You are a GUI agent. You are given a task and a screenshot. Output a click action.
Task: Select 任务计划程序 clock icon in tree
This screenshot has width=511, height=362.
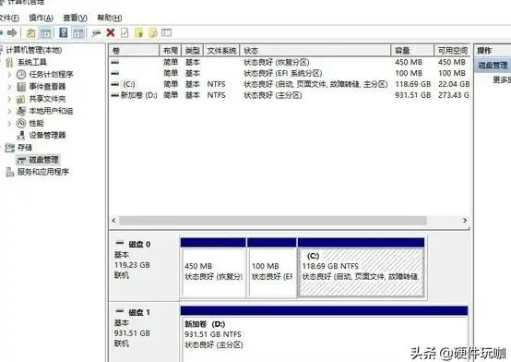[x=21, y=75]
